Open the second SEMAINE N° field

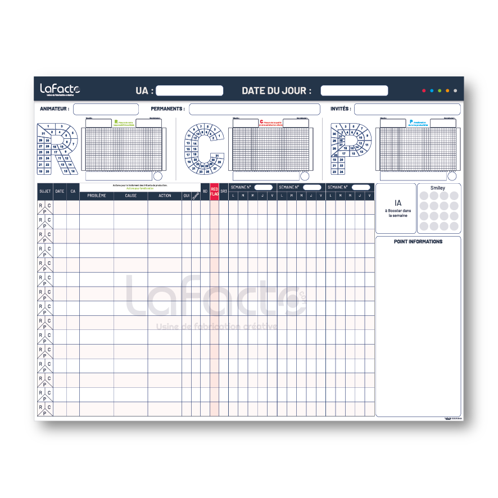(x=311, y=187)
